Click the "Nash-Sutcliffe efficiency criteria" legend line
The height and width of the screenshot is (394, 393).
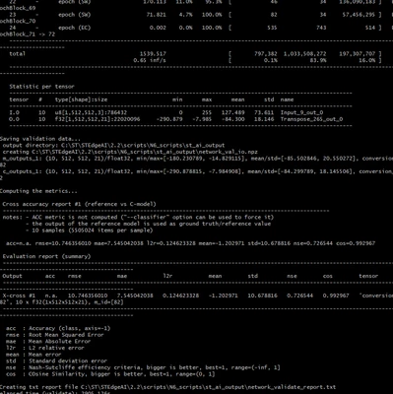tap(155, 367)
